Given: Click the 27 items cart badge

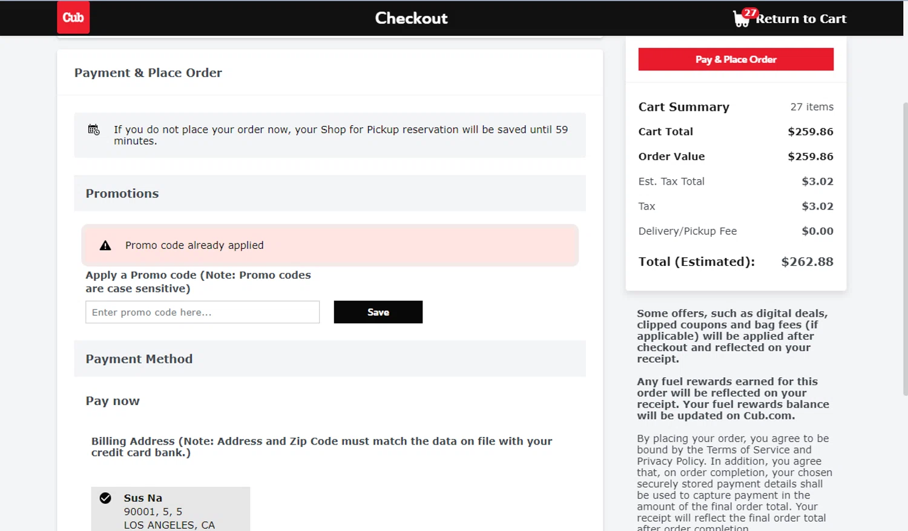Looking at the screenshot, I should pos(751,13).
